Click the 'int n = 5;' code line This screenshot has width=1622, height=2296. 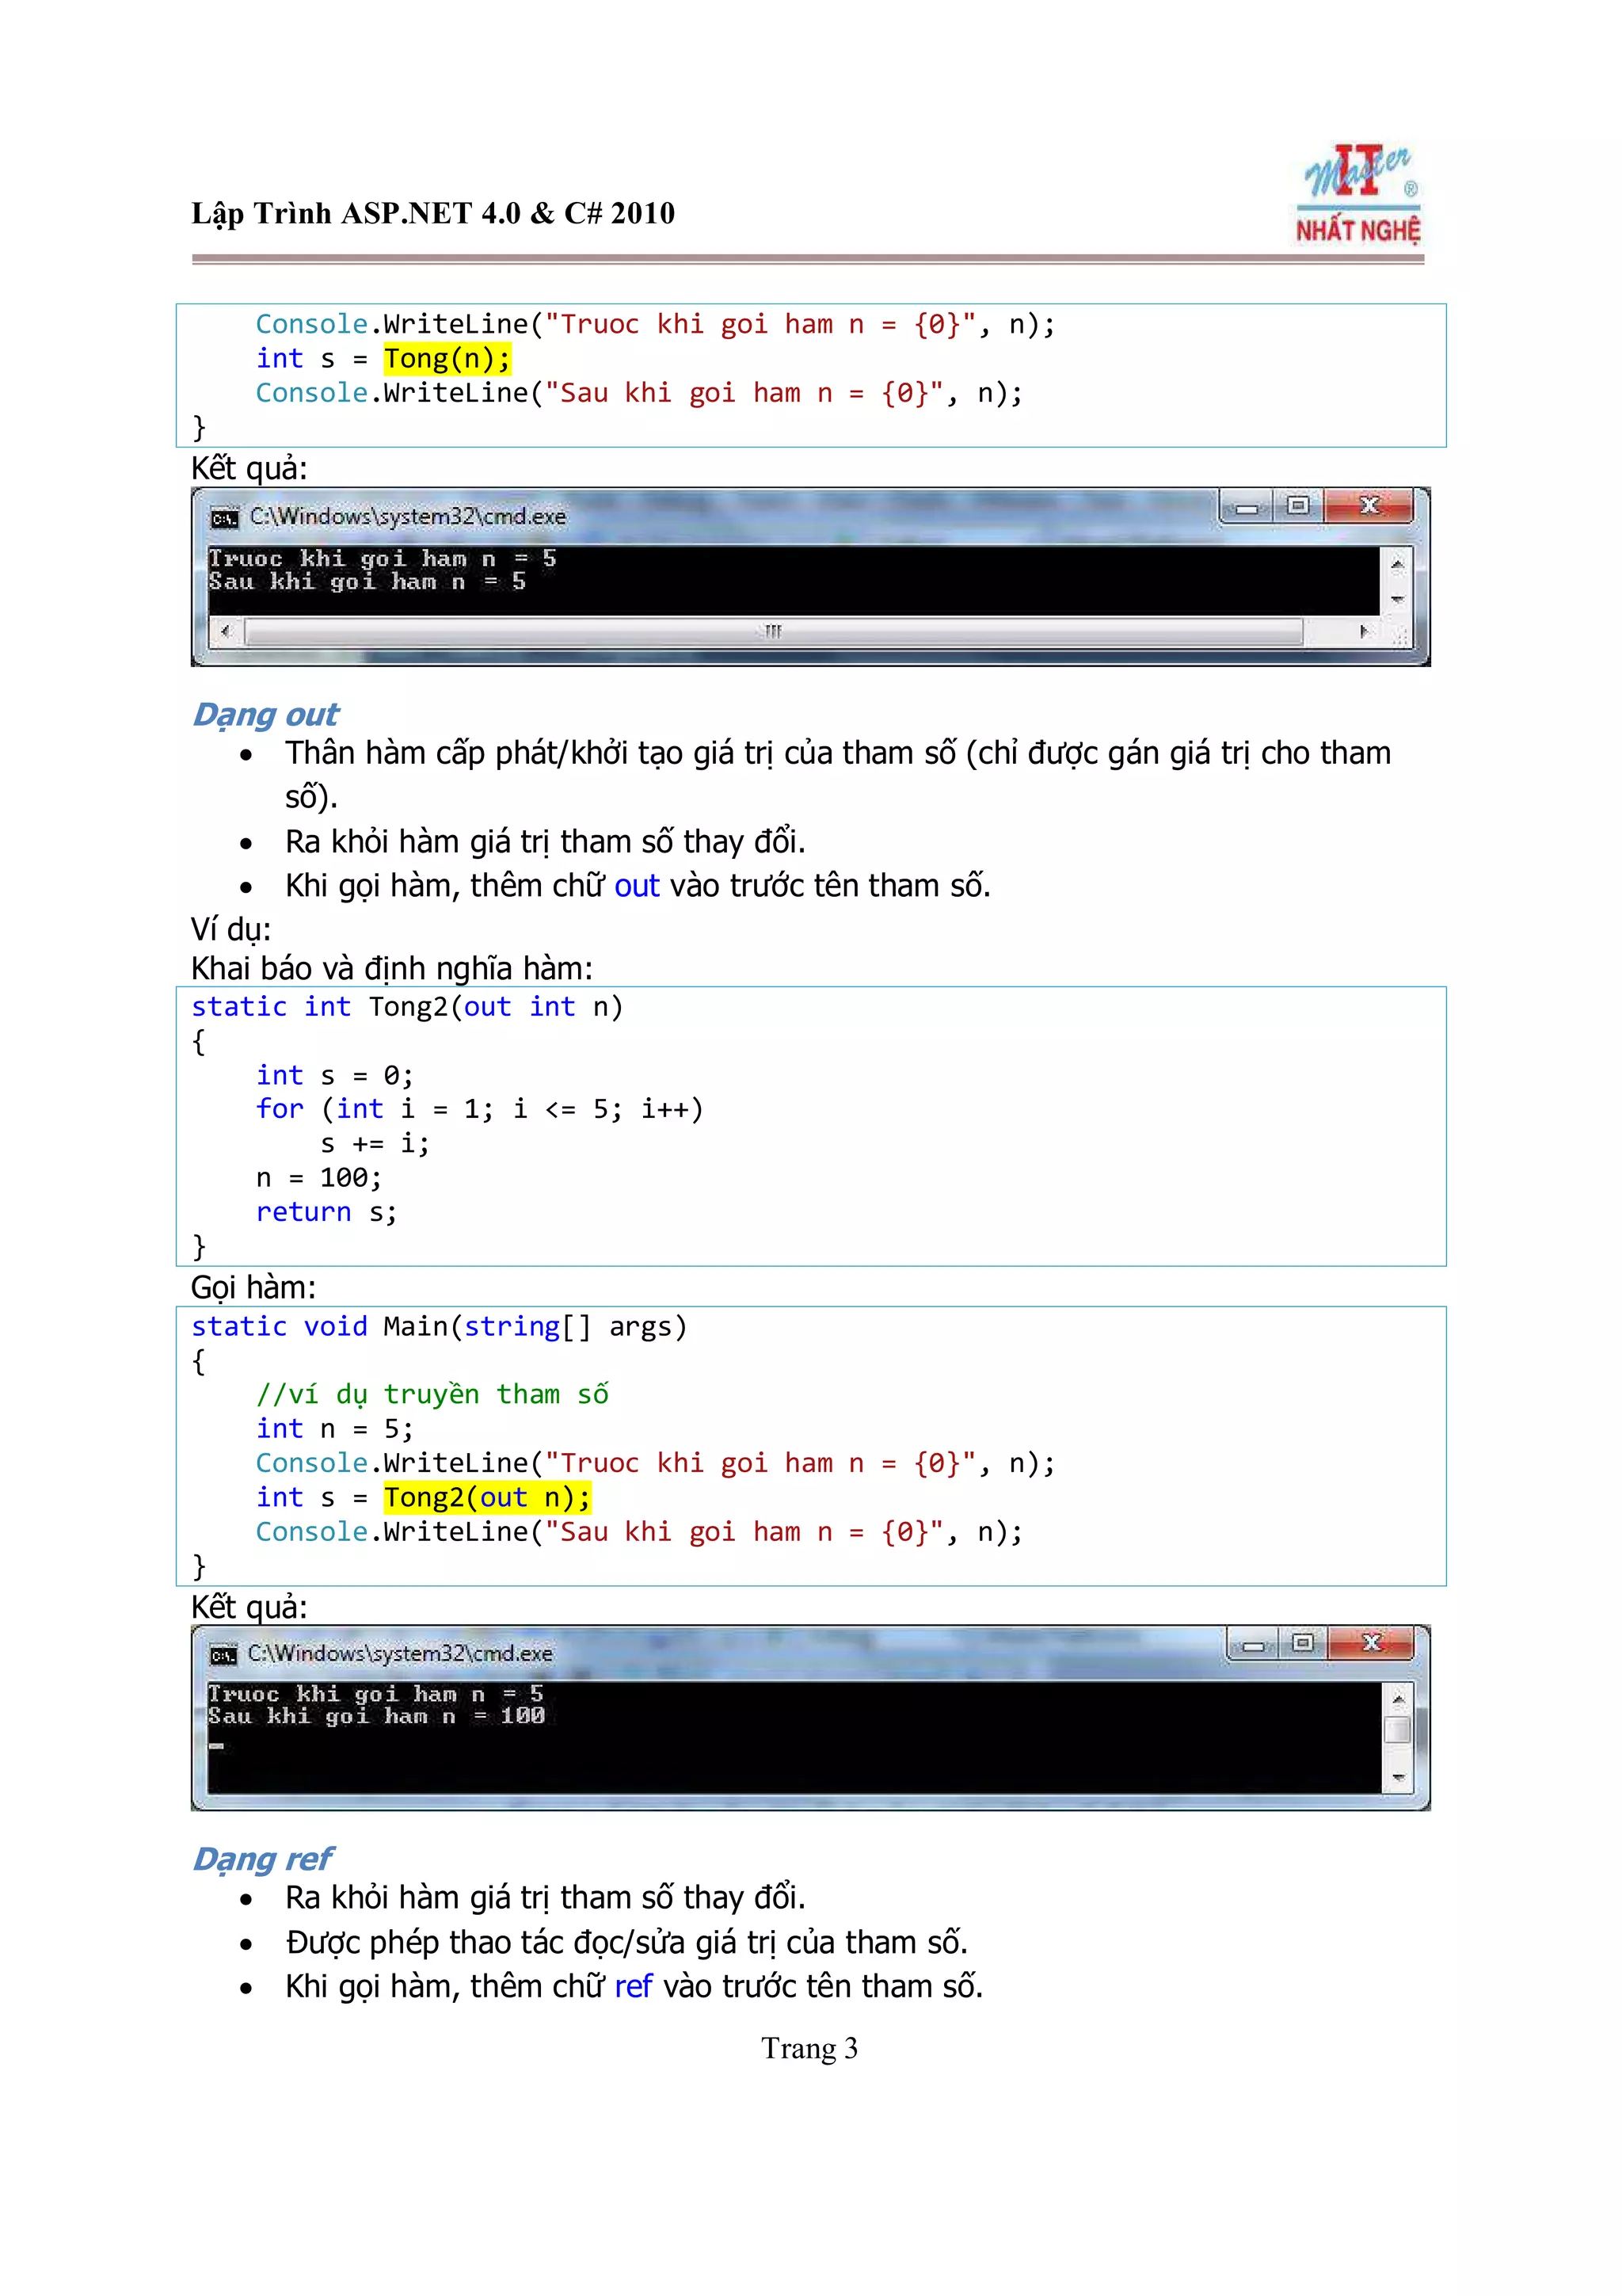(335, 1429)
